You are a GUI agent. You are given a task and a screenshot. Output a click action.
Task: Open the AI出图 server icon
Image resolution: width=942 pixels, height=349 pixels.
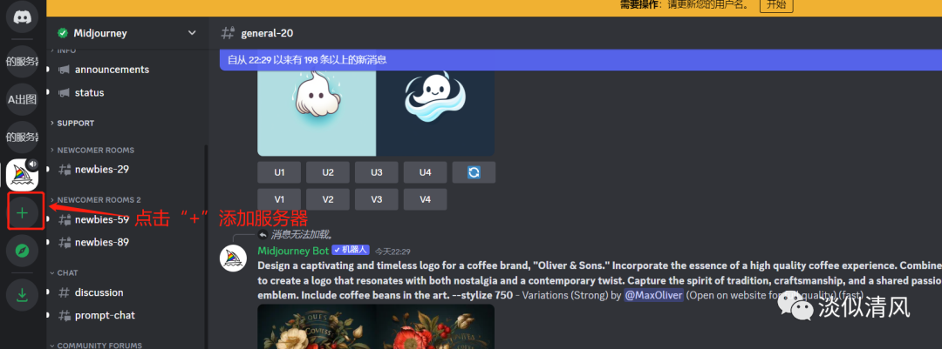click(23, 99)
